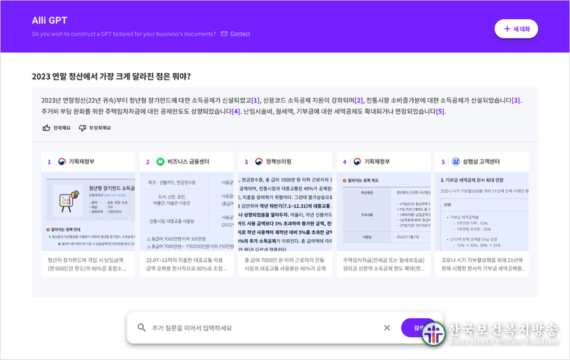Click citation [2] in the answer
Screen dimensions: 570x360
359,100
